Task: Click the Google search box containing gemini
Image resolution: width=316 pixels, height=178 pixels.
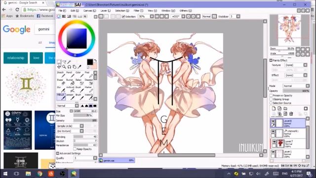Action: (x=45, y=29)
